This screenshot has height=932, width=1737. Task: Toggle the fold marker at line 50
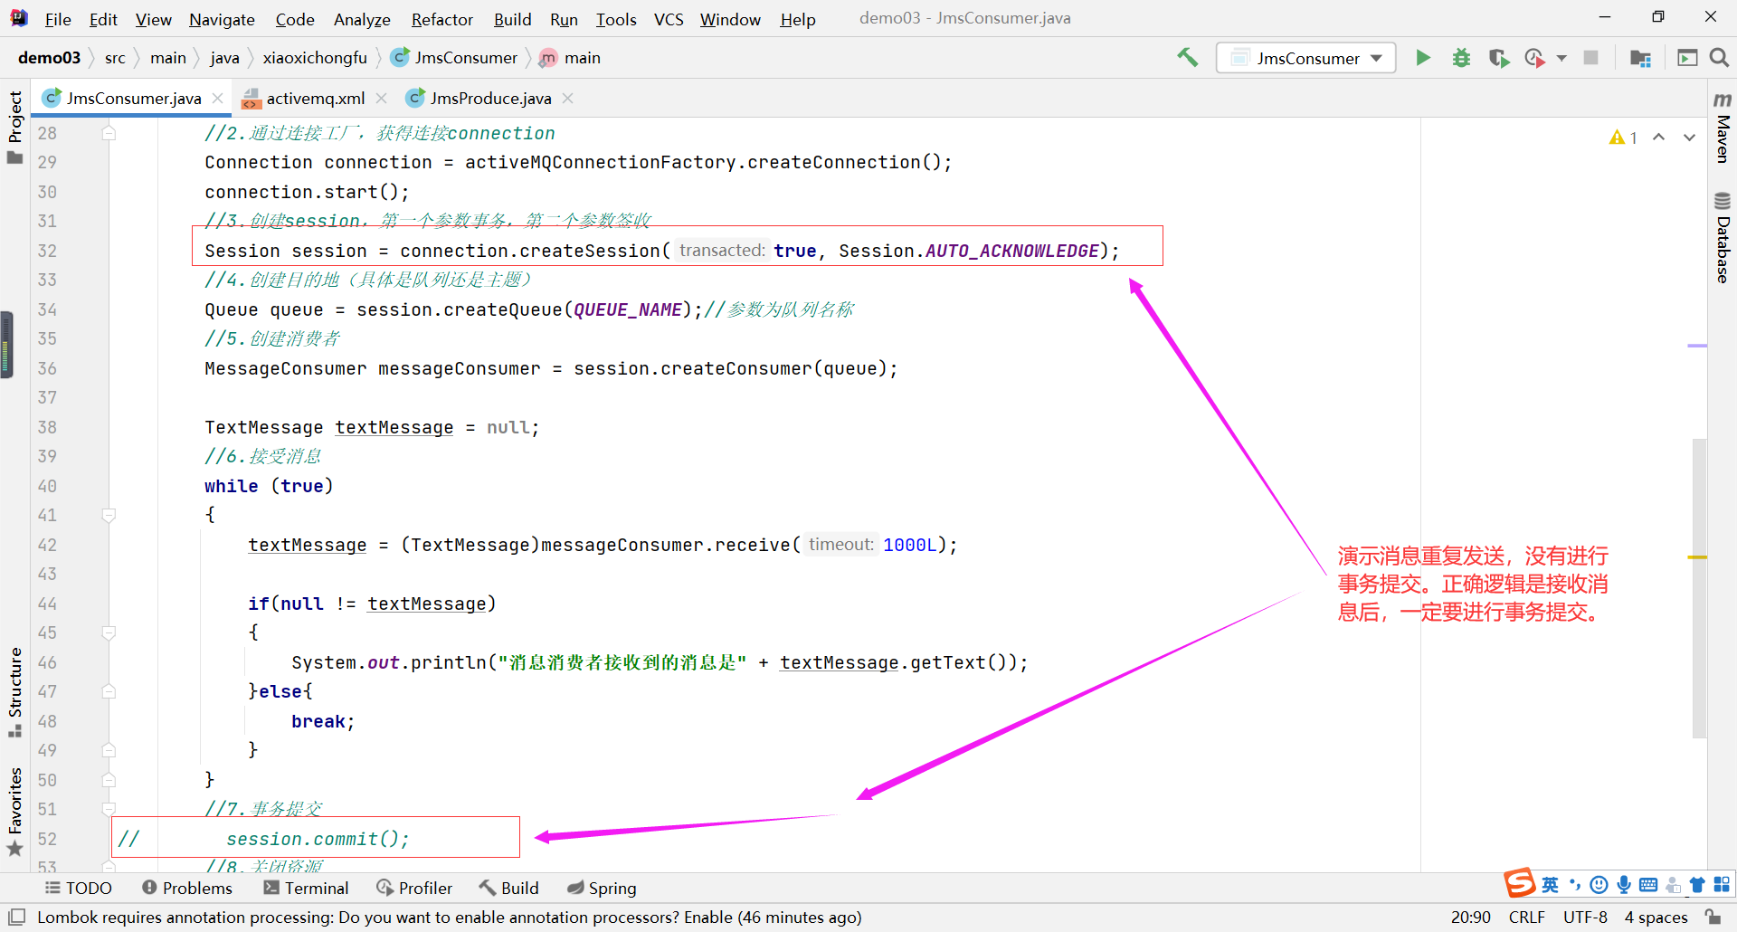click(109, 780)
